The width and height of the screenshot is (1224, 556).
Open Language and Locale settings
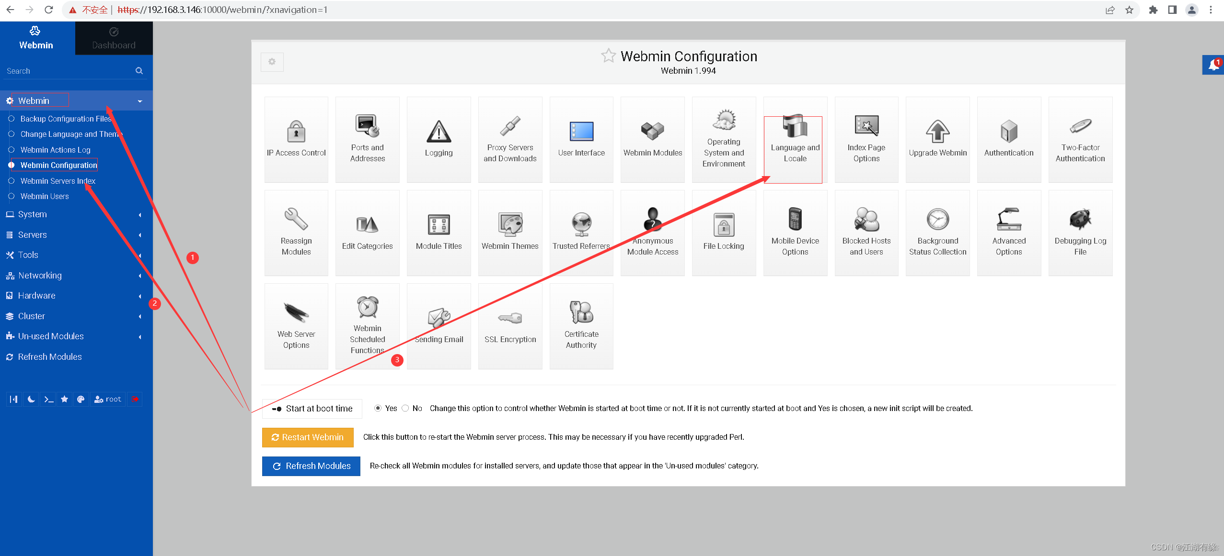click(795, 139)
